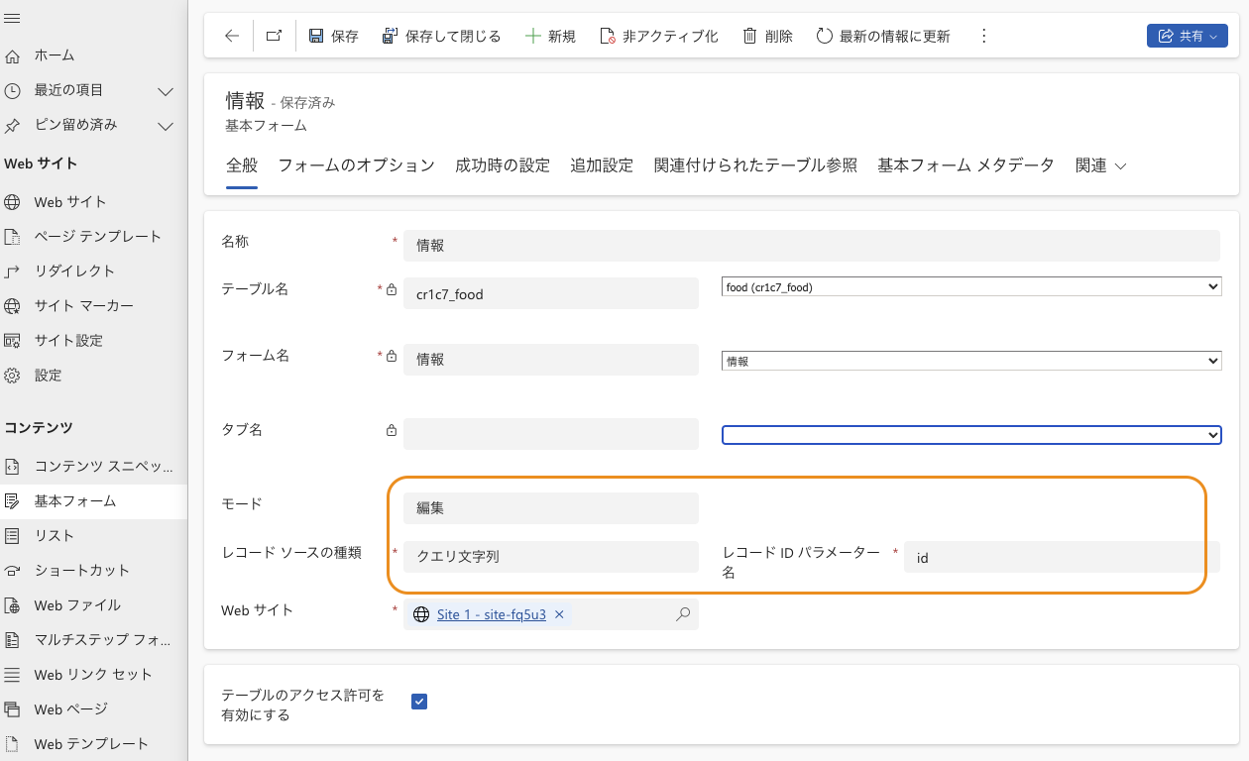This screenshot has height=761, width=1249.
Task: Expand the 関連 tab chevron
Action: click(1120, 166)
